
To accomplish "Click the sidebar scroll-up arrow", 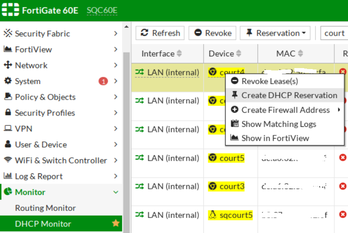I will (127, 27).
